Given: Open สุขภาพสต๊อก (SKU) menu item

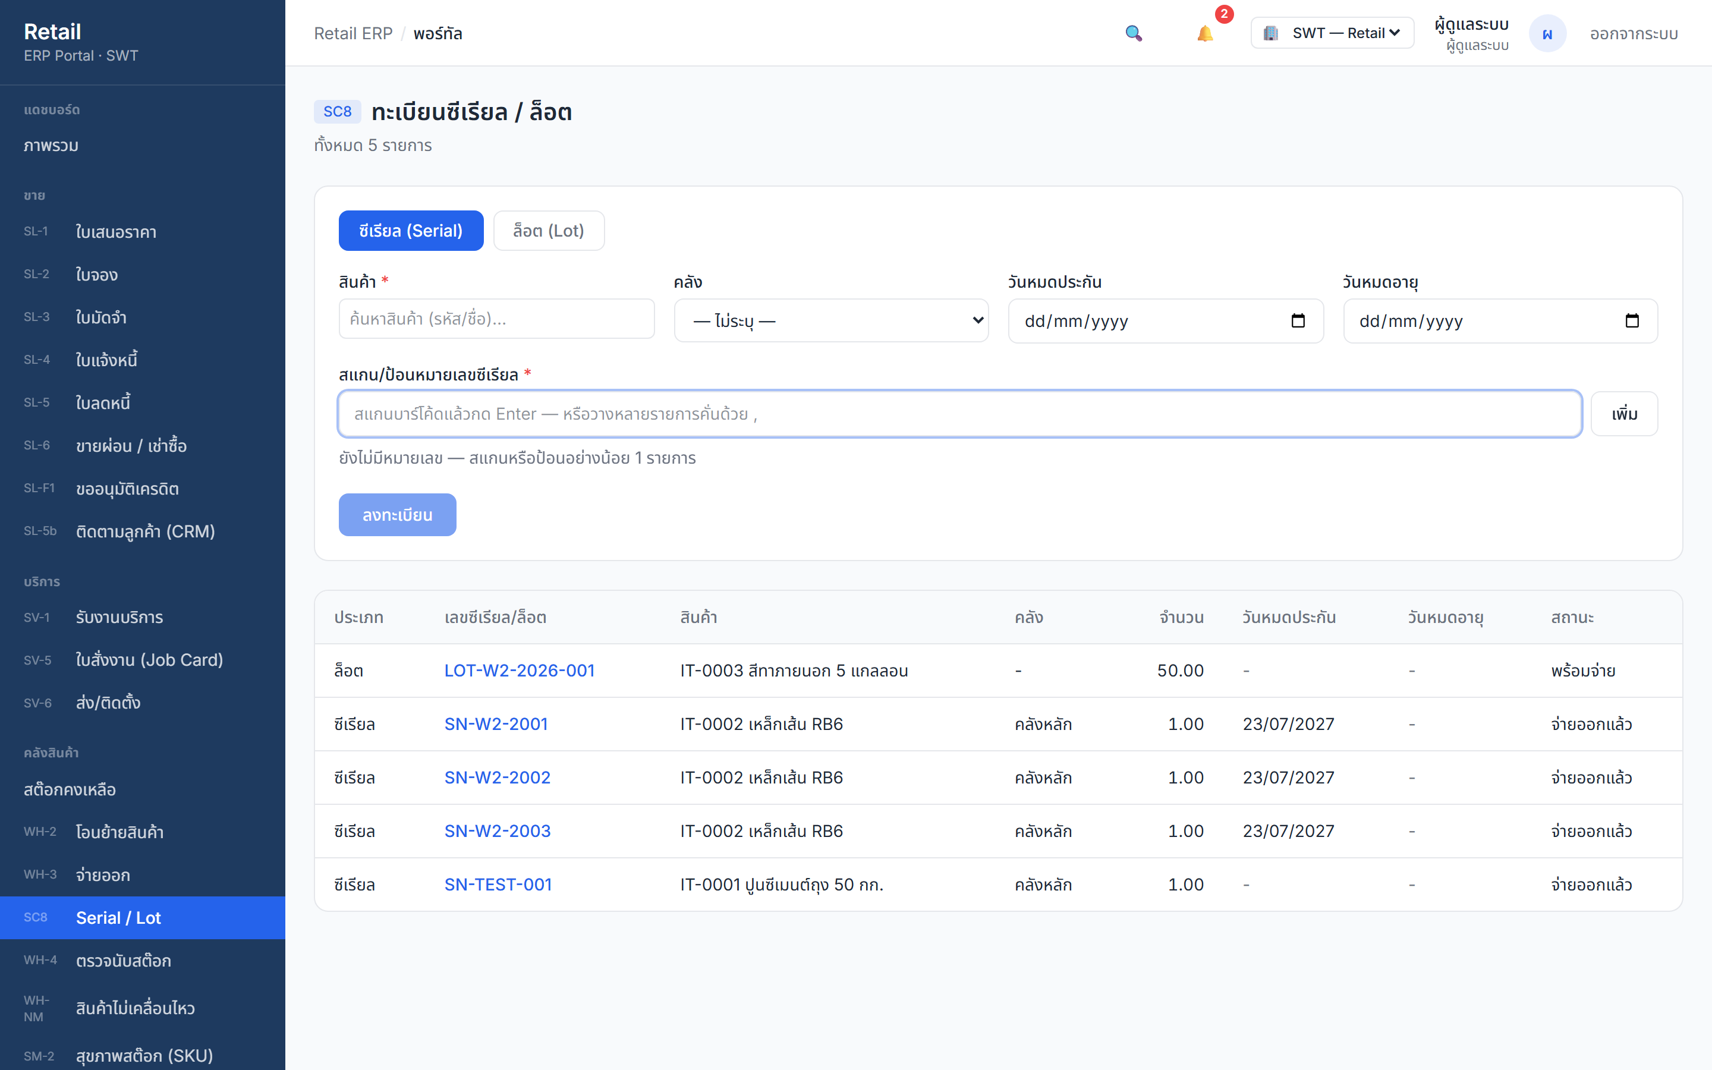Looking at the screenshot, I should tap(142, 1055).
